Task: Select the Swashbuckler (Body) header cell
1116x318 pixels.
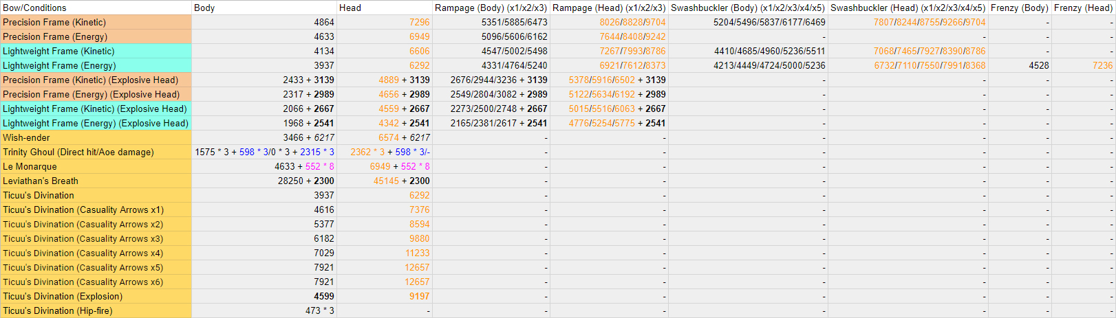Action: tap(748, 8)
